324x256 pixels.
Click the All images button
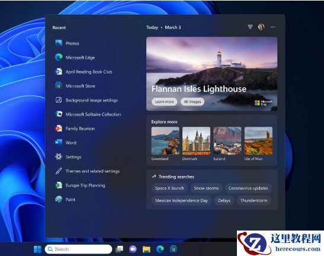pos(193,102)
